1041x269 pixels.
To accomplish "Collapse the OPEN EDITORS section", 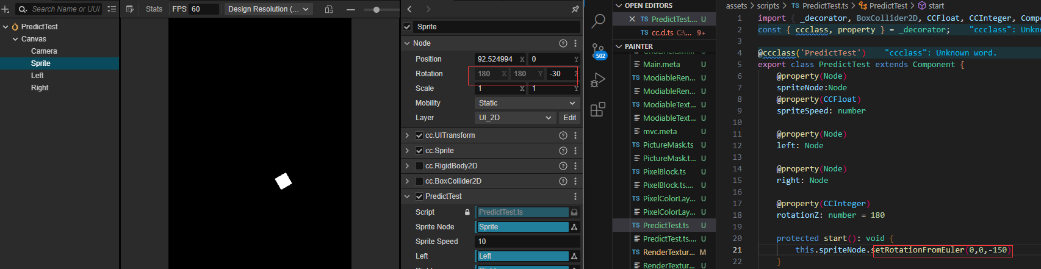I will click(x=619, y=5).
